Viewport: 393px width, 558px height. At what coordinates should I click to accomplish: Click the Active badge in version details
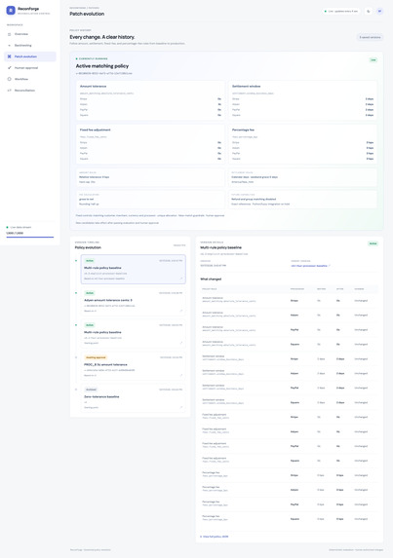(373, 243)
